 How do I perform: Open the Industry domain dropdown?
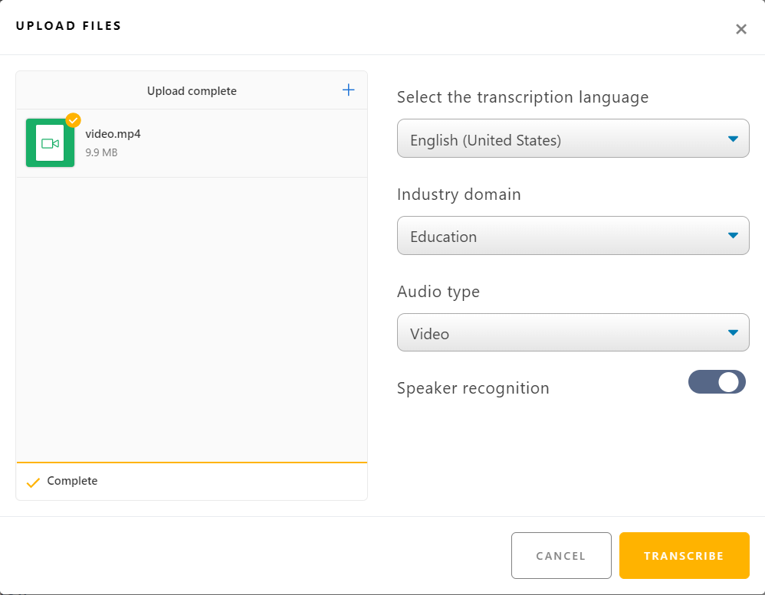coord(573,235)
